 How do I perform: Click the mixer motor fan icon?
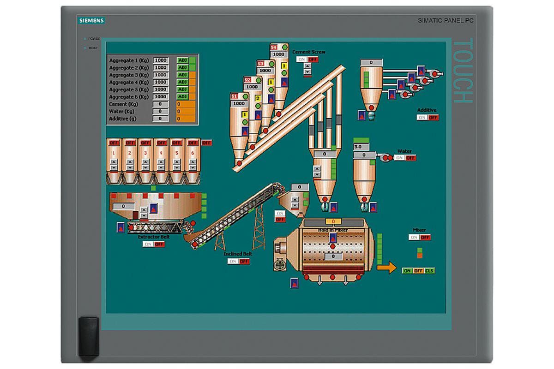click(281, 265)
